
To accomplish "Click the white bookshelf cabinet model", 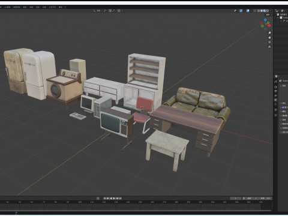I will [x=145, y=80].
